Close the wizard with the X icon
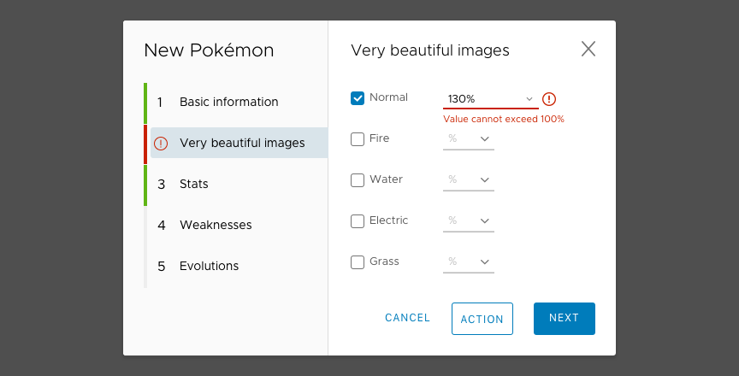 (x=588, y=49)
